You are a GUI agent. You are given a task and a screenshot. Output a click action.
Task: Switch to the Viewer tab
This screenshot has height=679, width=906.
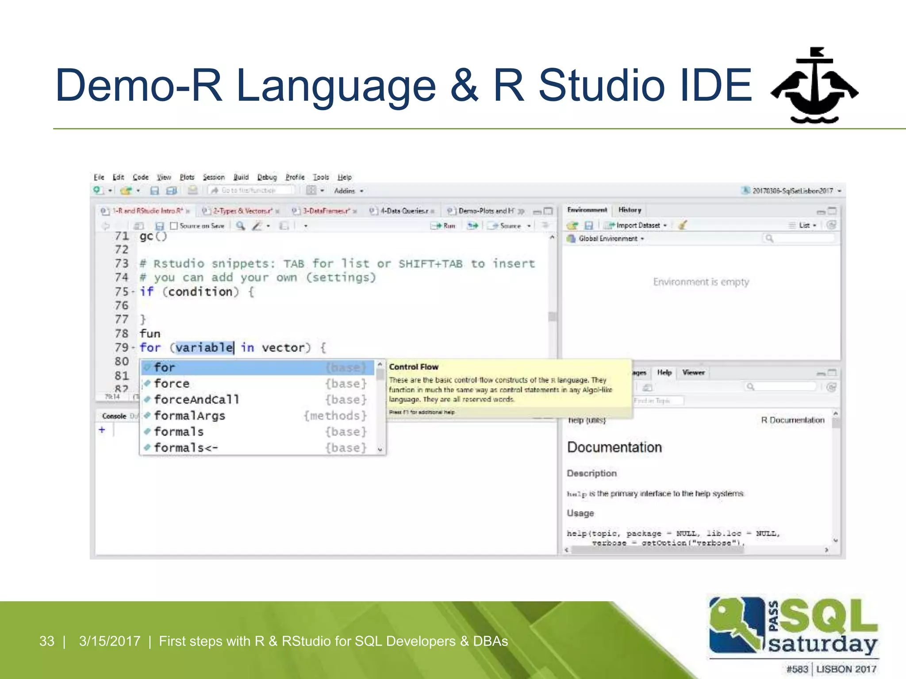[x=693, y=373]
